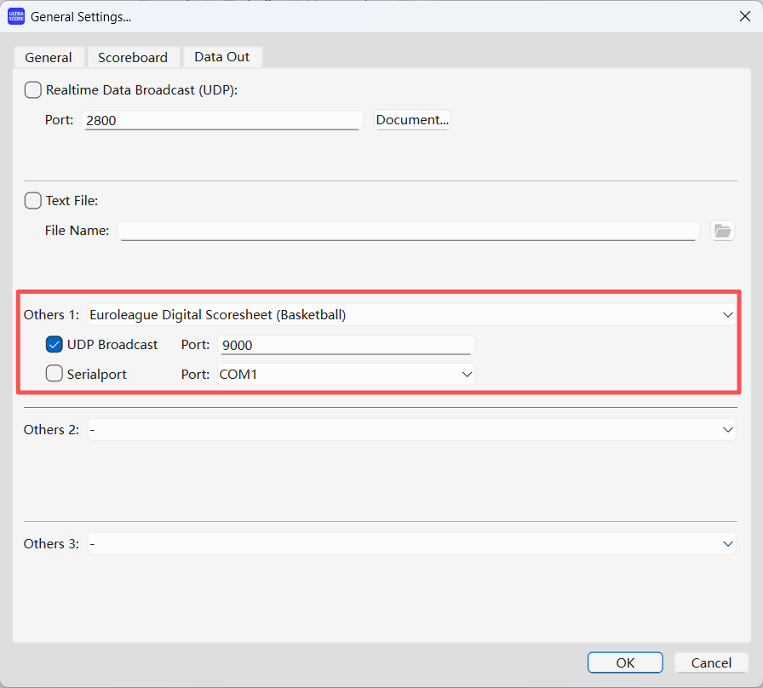
Task: Select the Data Out tab
Action: 222,57
